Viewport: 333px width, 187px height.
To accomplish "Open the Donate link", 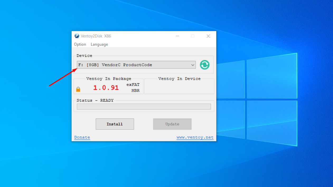I will tap(82, 137).
